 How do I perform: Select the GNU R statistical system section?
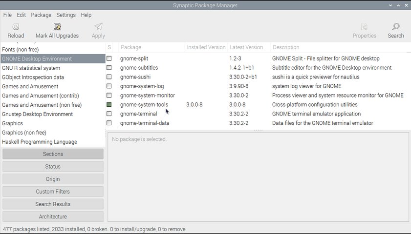pyautogui.click(x=53, y=68)
